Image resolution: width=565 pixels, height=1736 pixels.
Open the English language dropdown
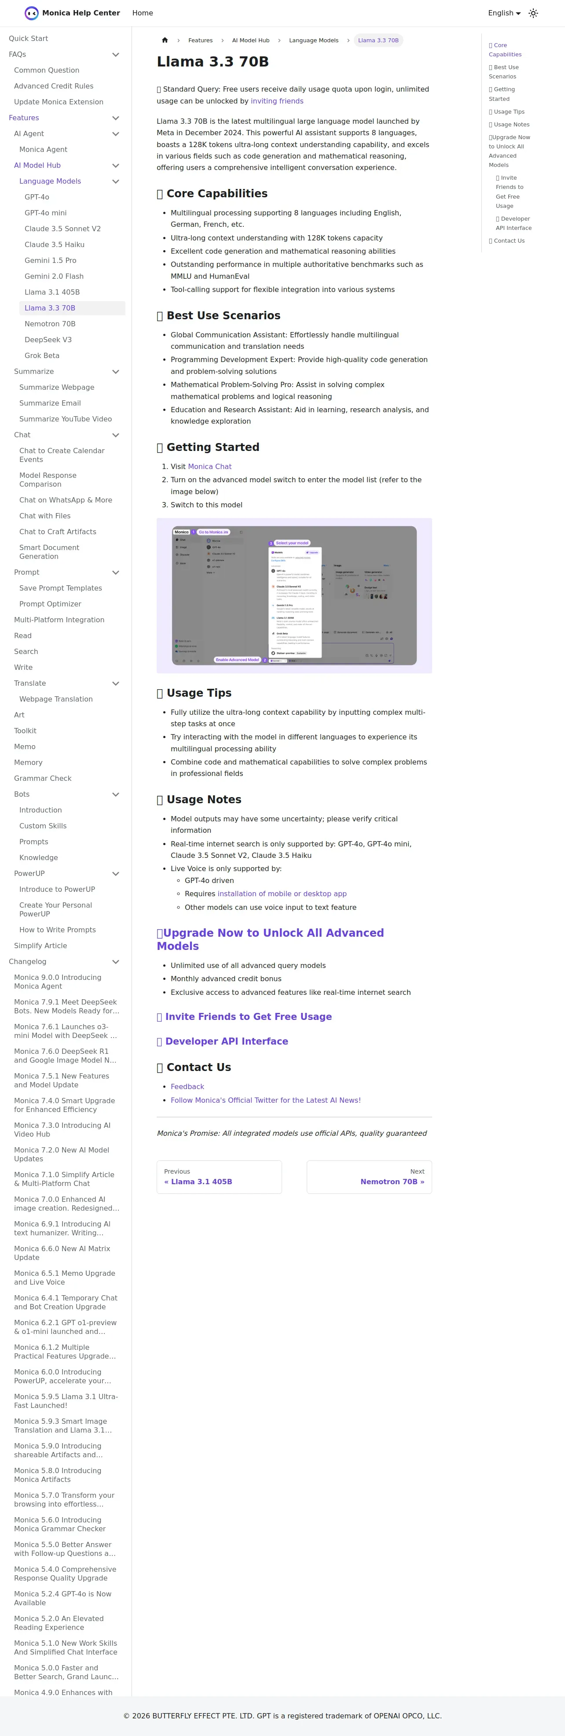click(x=504, y=13)
